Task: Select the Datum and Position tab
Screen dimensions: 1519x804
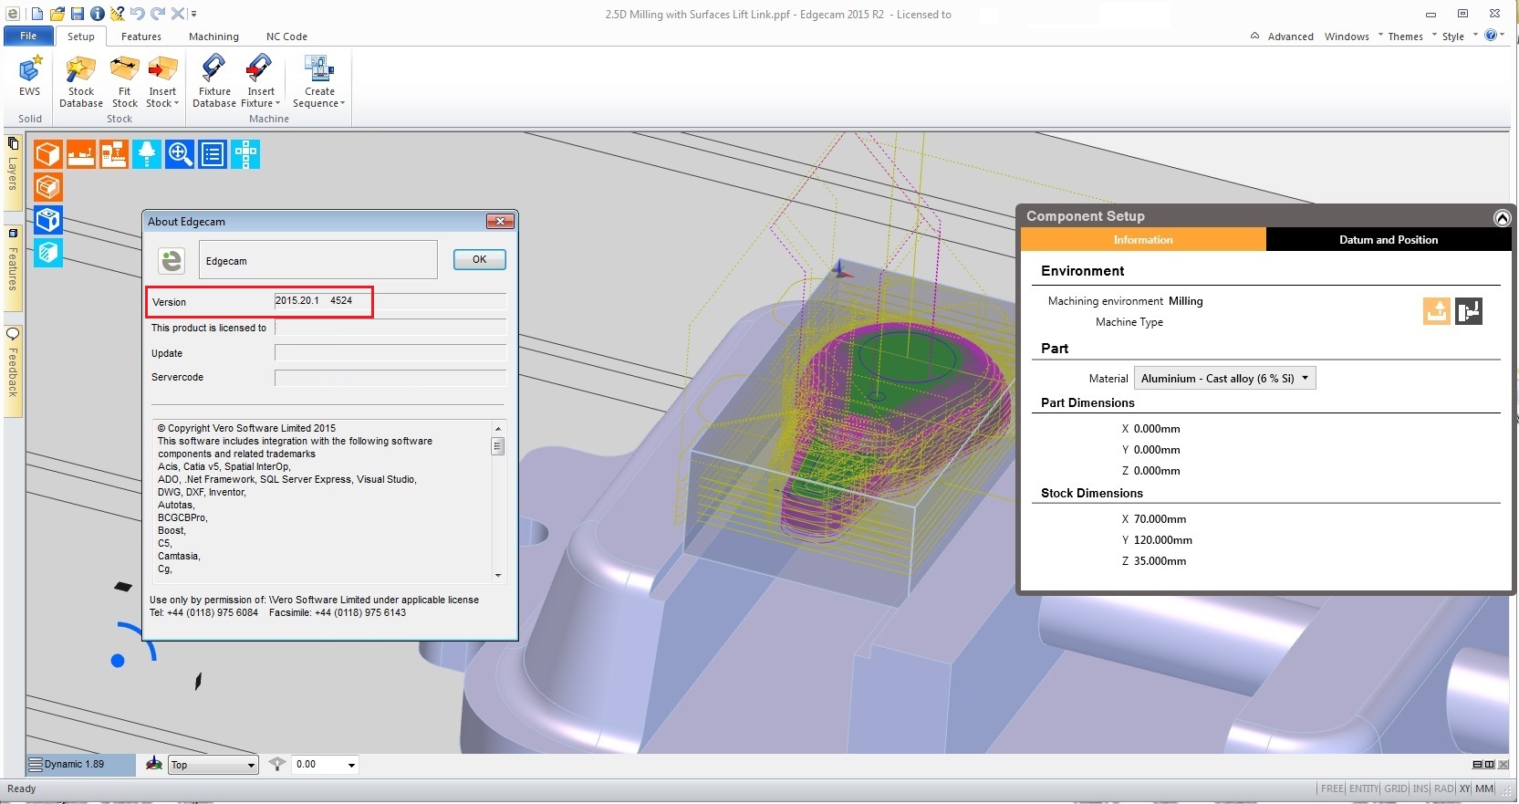Action: tap(1389, 239)
